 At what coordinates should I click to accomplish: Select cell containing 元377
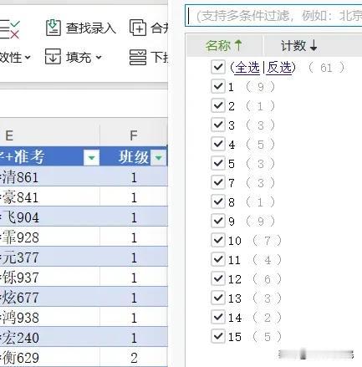[50, 257]
